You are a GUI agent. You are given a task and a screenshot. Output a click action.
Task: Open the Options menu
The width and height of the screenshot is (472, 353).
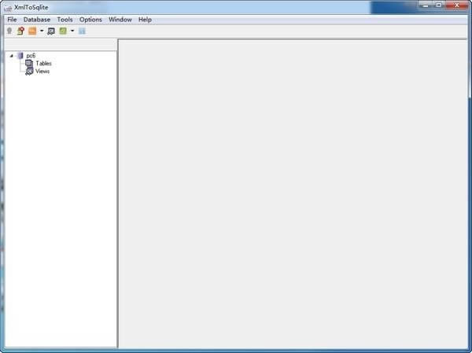point(90,20)
